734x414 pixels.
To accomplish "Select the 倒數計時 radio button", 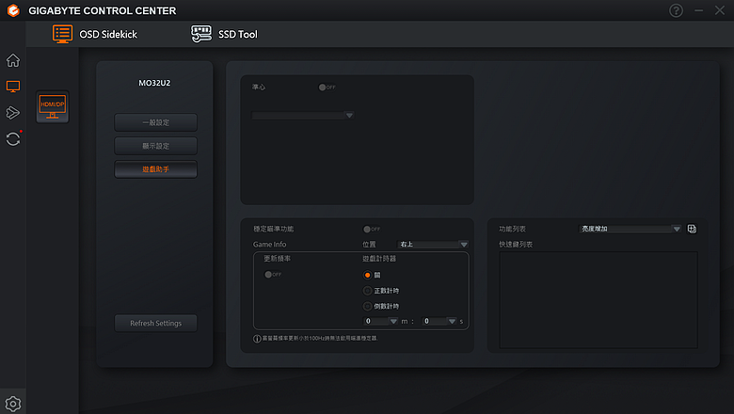I will point(367,307).
